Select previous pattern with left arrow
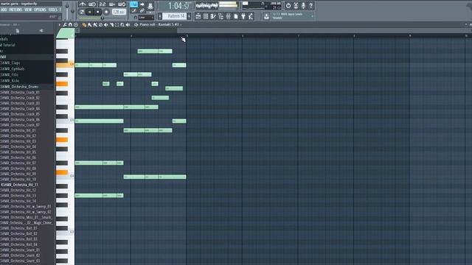This screenshot has height=265, width=472. (160, 16)
